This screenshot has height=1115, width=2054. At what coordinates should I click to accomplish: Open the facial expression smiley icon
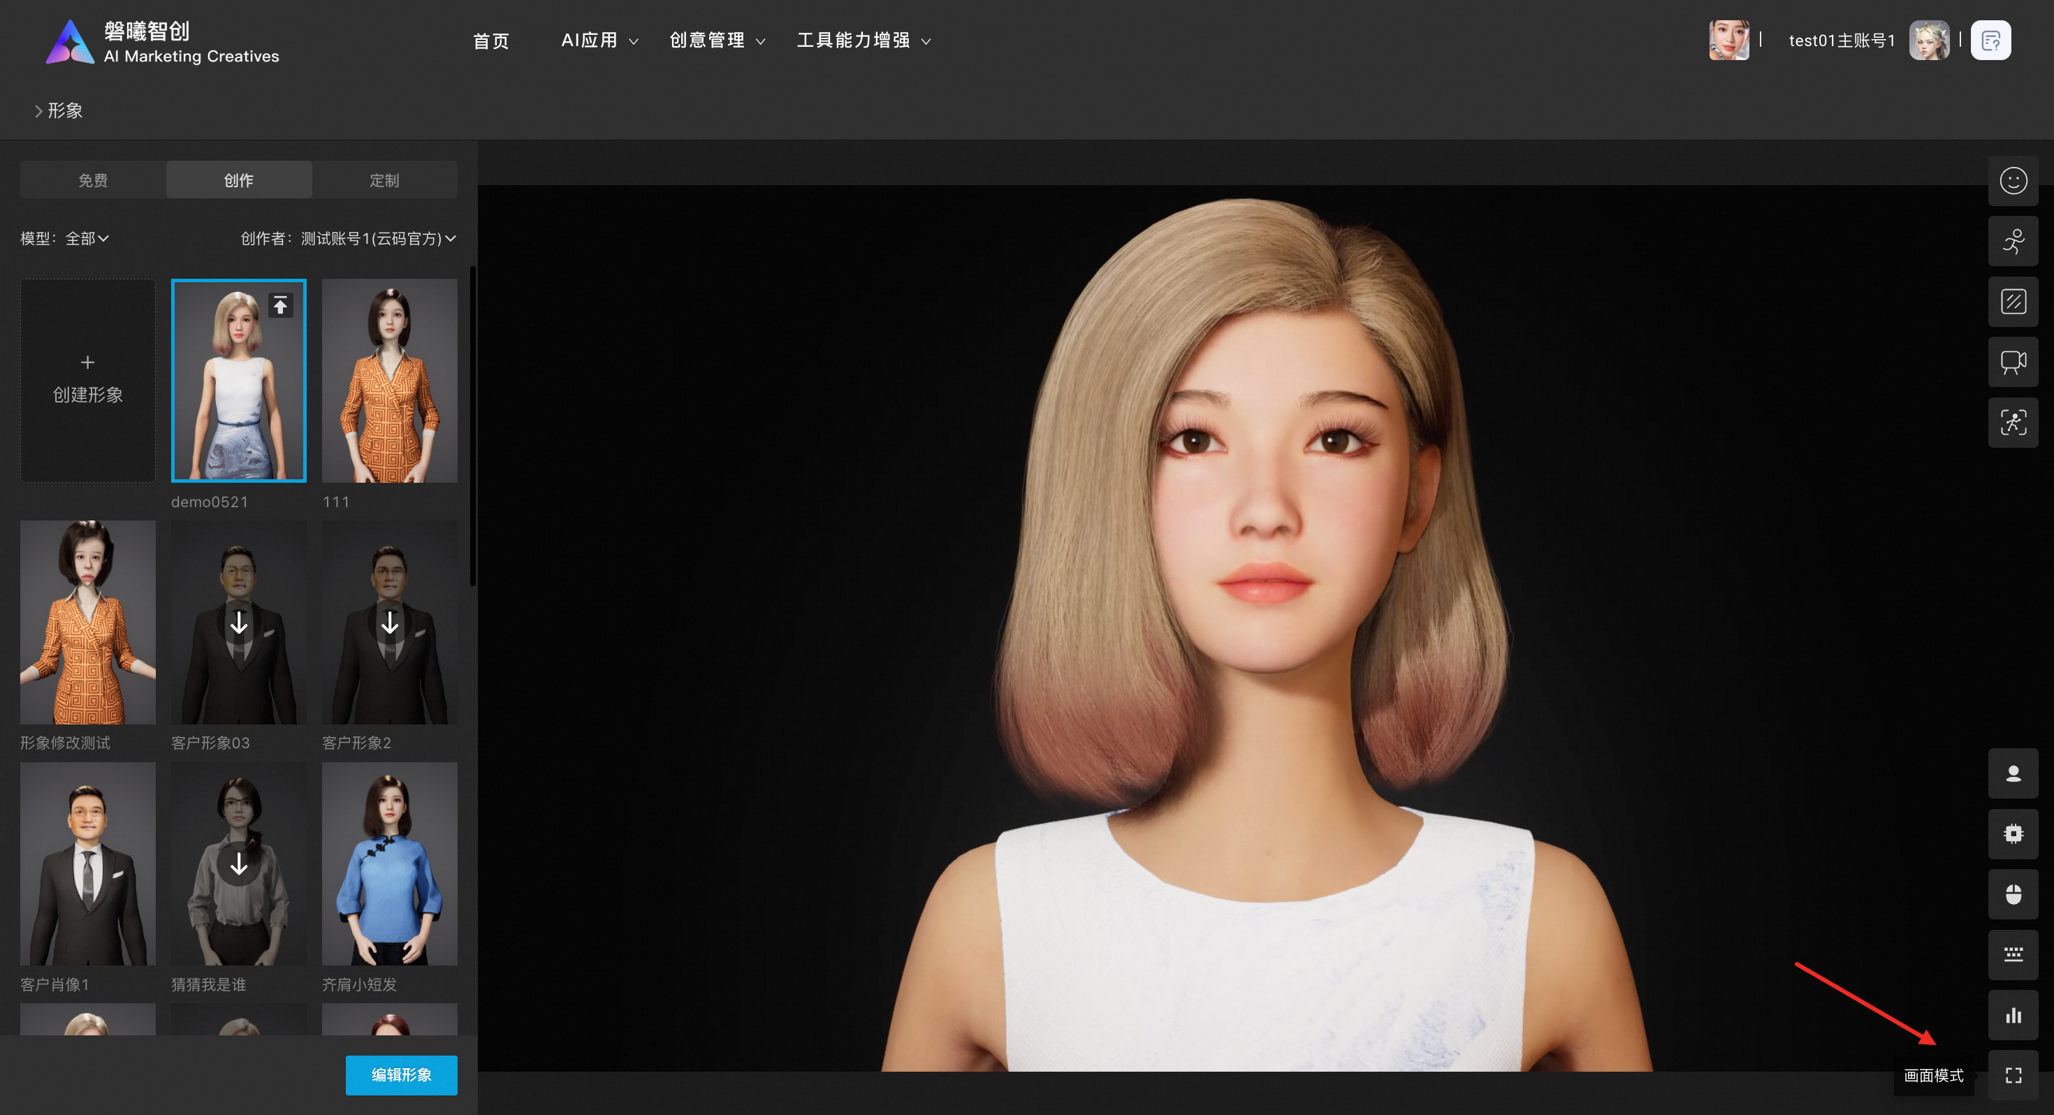(x=2013, y=181)
